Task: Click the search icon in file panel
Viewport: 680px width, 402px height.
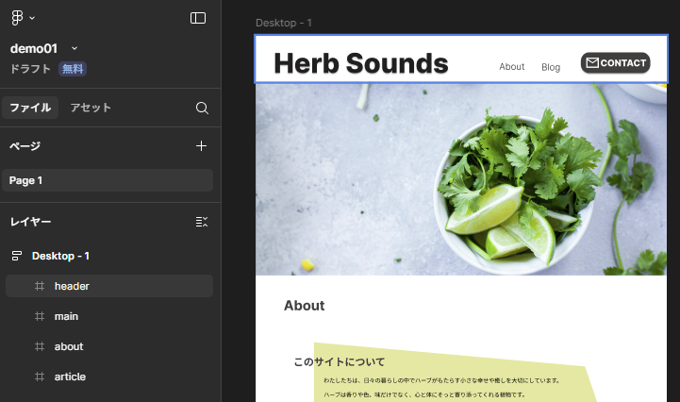Action: [202, 108]
